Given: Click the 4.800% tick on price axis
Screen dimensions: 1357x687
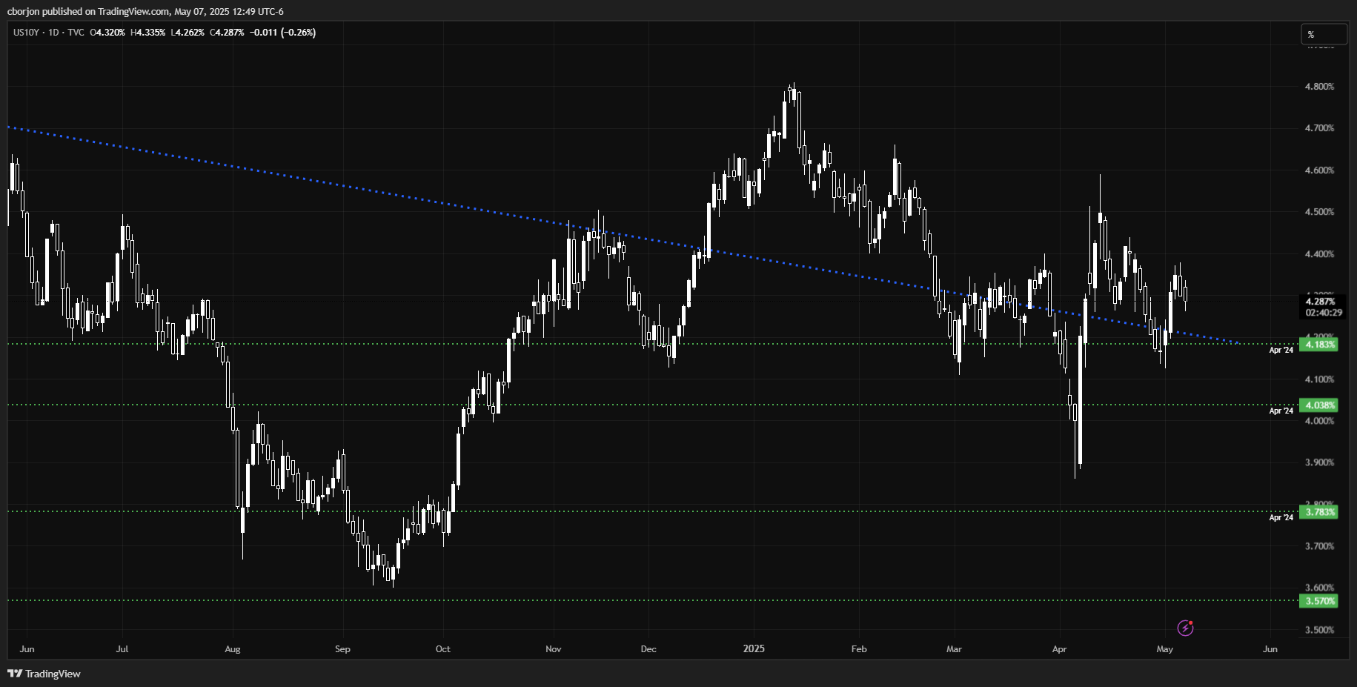Looking at the screenshot, I should coord(1319,87).
